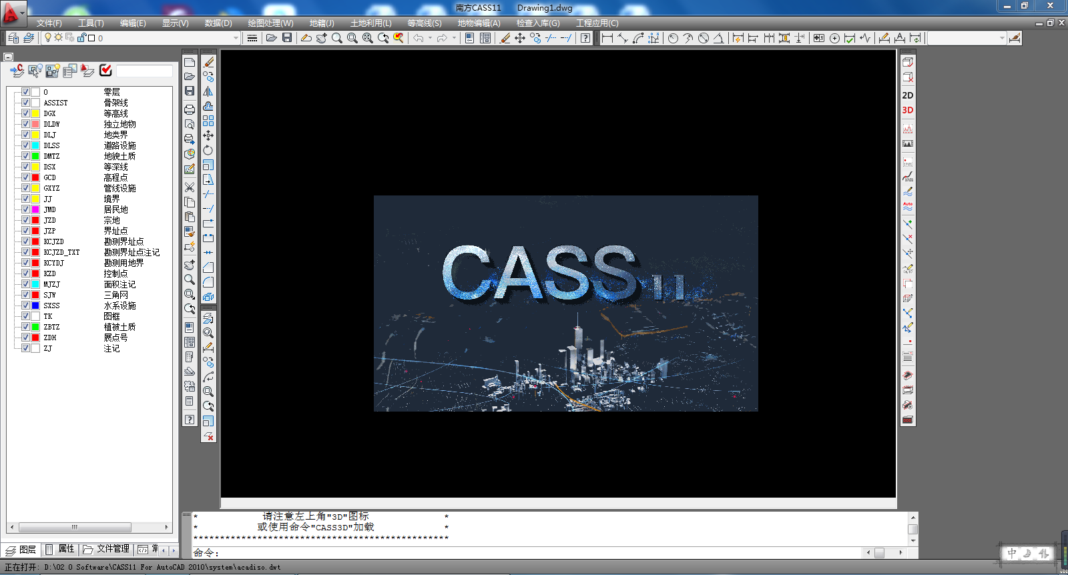Expand the Redo history dropdown arrow
This screenshot has height=575, width=1068.
455,38
